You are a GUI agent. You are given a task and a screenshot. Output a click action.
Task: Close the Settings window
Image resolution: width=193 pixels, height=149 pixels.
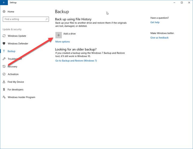click(189, 3)
